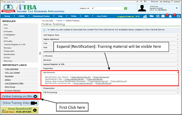Click the play icon on Online Training on ITBA

click(35, 96)
